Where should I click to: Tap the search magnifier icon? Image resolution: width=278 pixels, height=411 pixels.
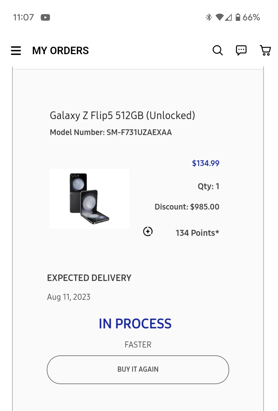point(218,50)
